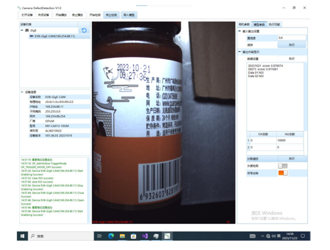Click the log panel vertical scrollbar

(89, 191)
